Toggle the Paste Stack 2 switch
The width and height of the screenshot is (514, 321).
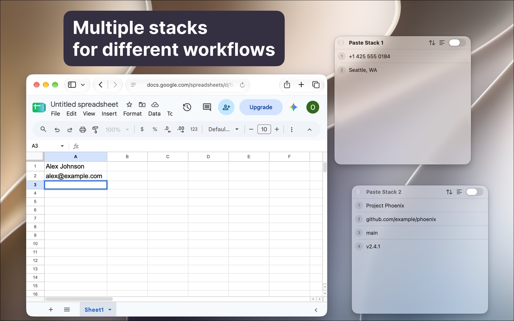tap(474, 192)
